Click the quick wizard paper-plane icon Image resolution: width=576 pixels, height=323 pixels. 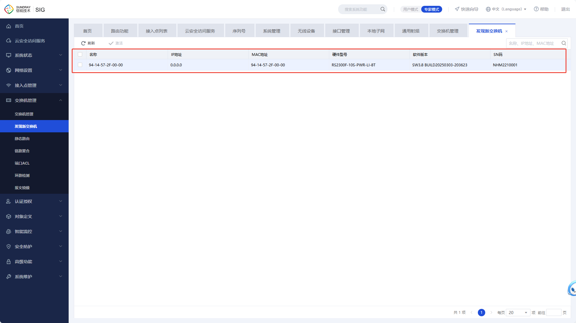(457, 9)
